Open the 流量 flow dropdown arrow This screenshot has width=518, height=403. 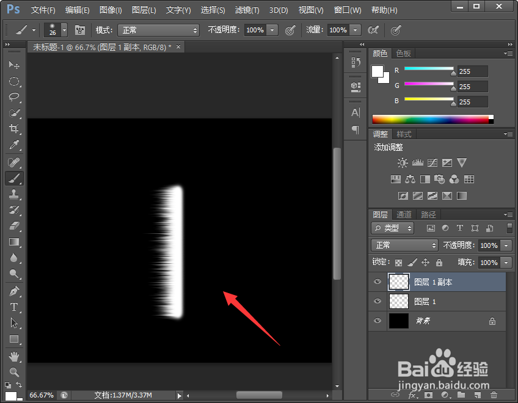[x=355, y=30]
